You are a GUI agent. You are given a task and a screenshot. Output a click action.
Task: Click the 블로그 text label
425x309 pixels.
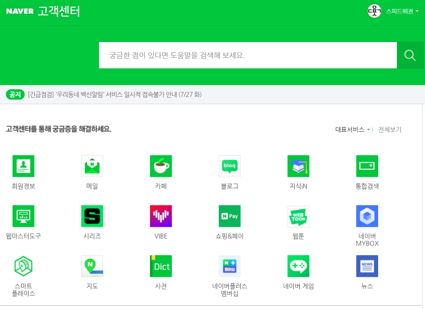[x=230, y=186]
